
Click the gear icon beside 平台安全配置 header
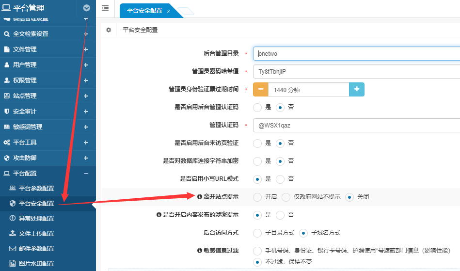click(x=109, y=30)
